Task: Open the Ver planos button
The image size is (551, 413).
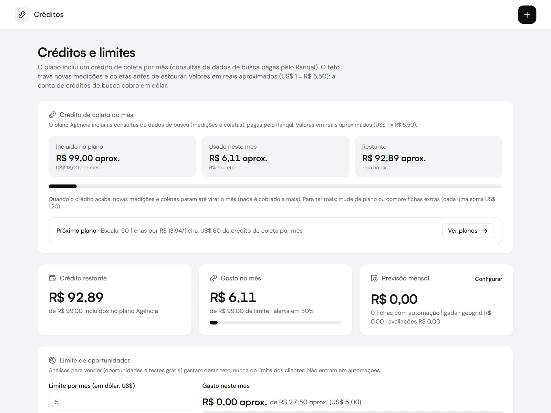Action: (x=468, y=231)
